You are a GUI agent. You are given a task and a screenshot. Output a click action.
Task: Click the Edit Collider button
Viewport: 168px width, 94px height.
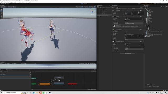126,32
